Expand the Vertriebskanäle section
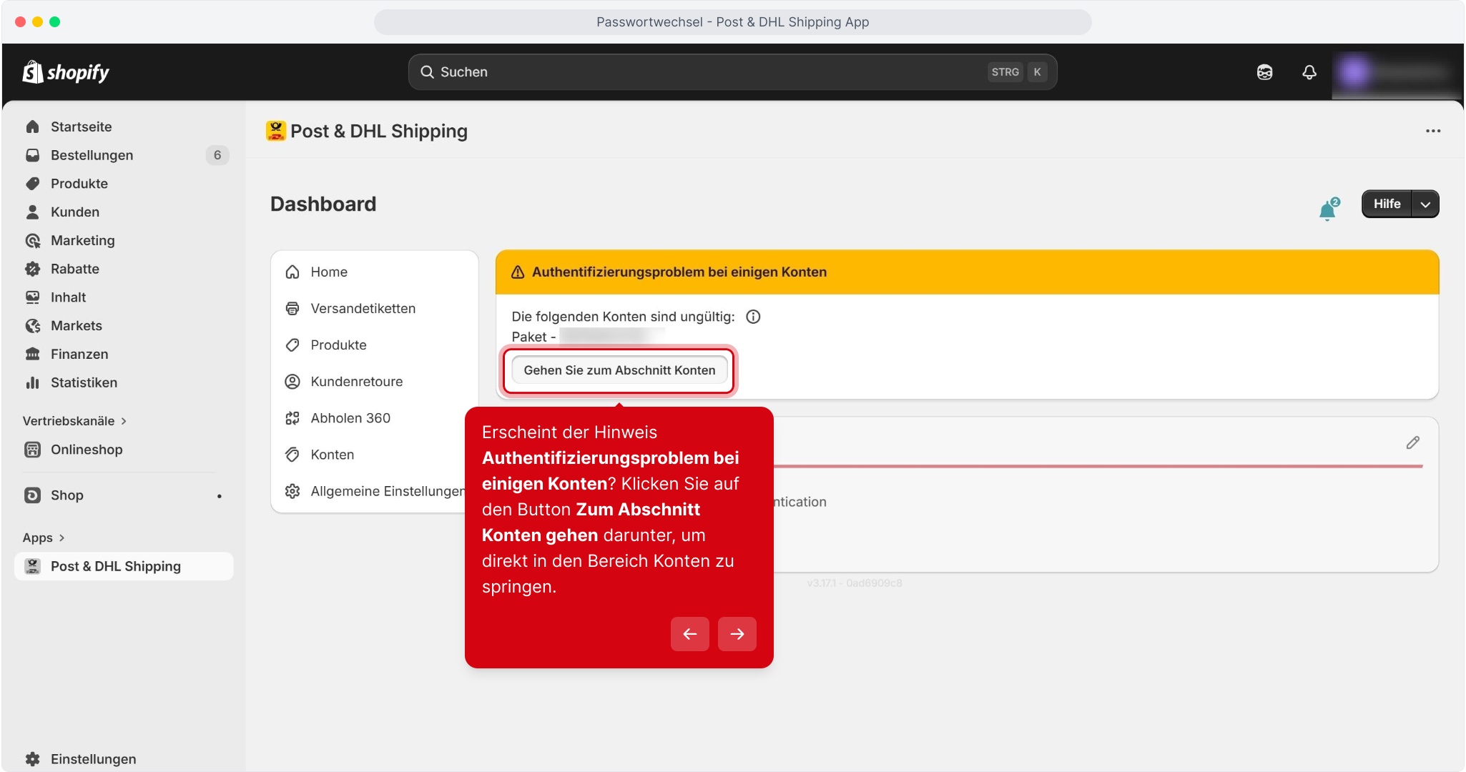 [74, 421]
